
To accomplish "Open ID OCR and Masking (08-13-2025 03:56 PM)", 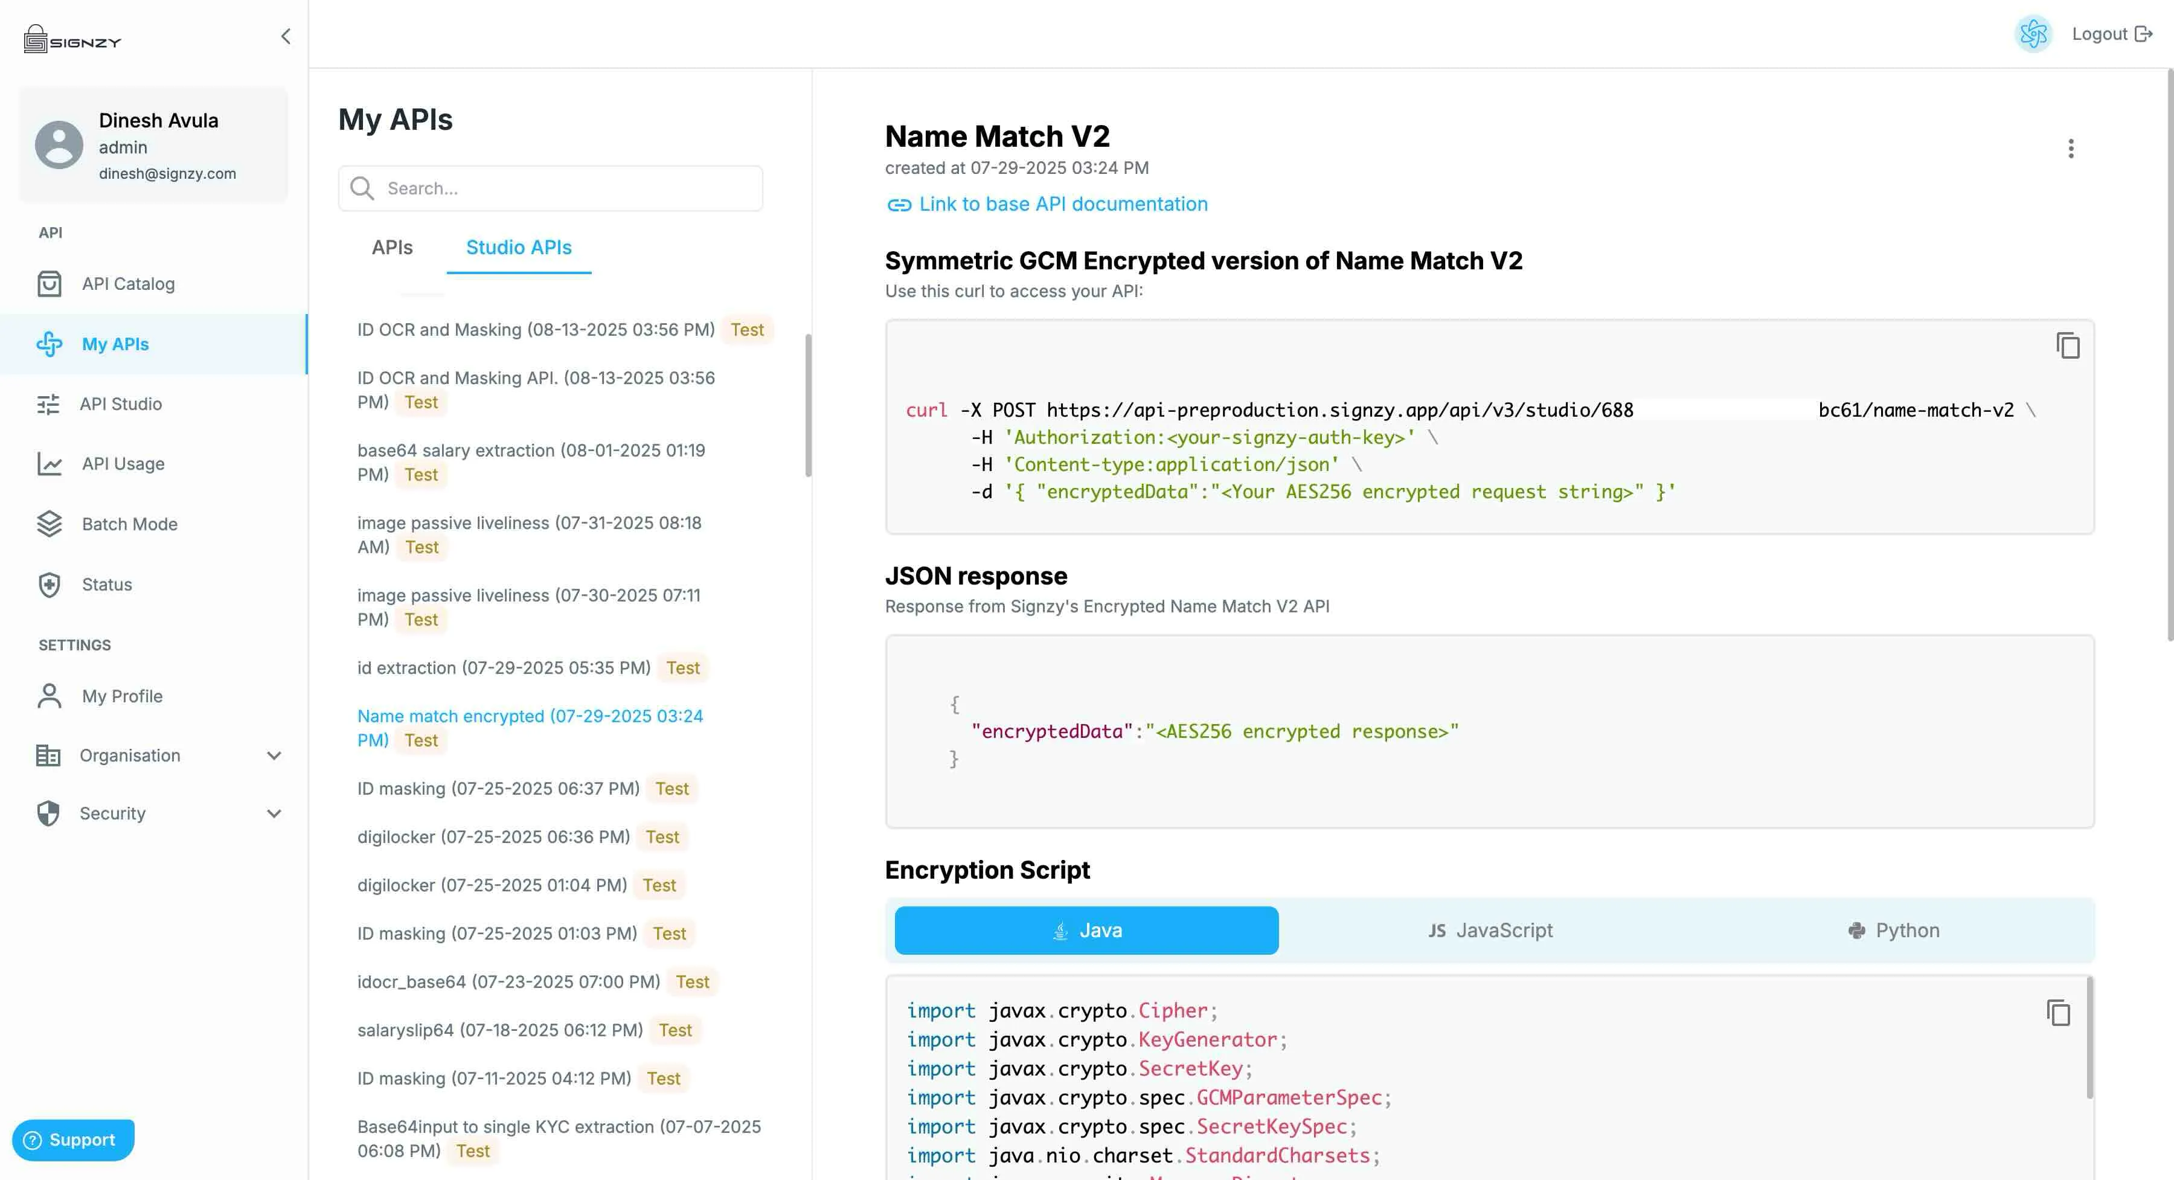I will 536,329.
